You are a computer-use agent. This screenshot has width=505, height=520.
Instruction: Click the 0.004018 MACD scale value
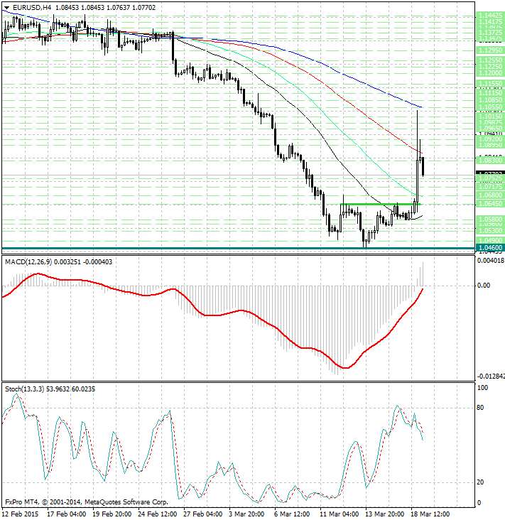(x=491, y=261)
